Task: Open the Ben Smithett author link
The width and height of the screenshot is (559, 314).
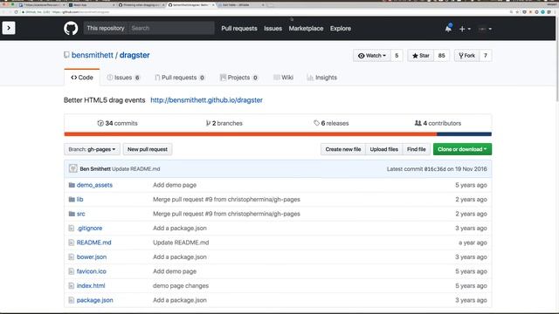Action: click(95, 168)
